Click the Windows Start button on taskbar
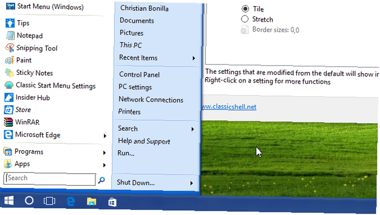380x215 pixels. [9, 201]
